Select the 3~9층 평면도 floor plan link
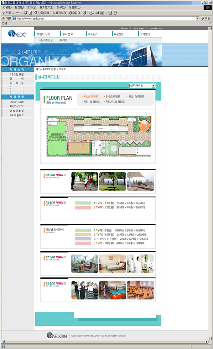213x349 pixels. pyautogui.click(x=113, y=97)
